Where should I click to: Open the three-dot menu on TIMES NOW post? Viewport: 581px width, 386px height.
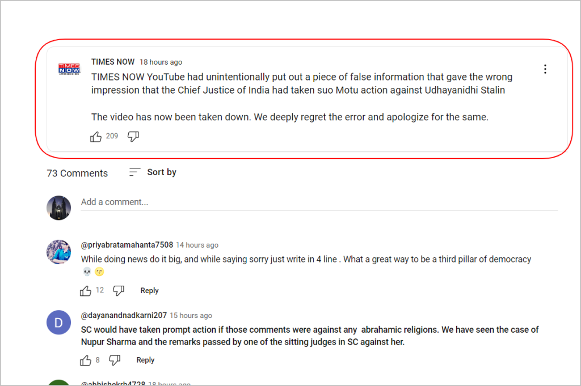coord(545,69)
